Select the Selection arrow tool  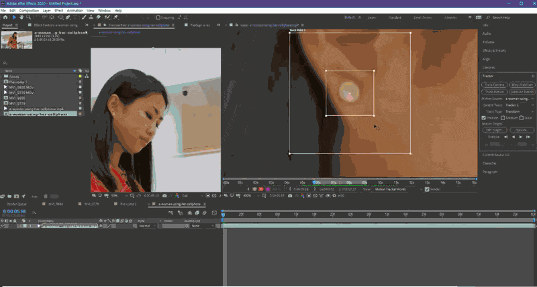[x=14, y=17]
